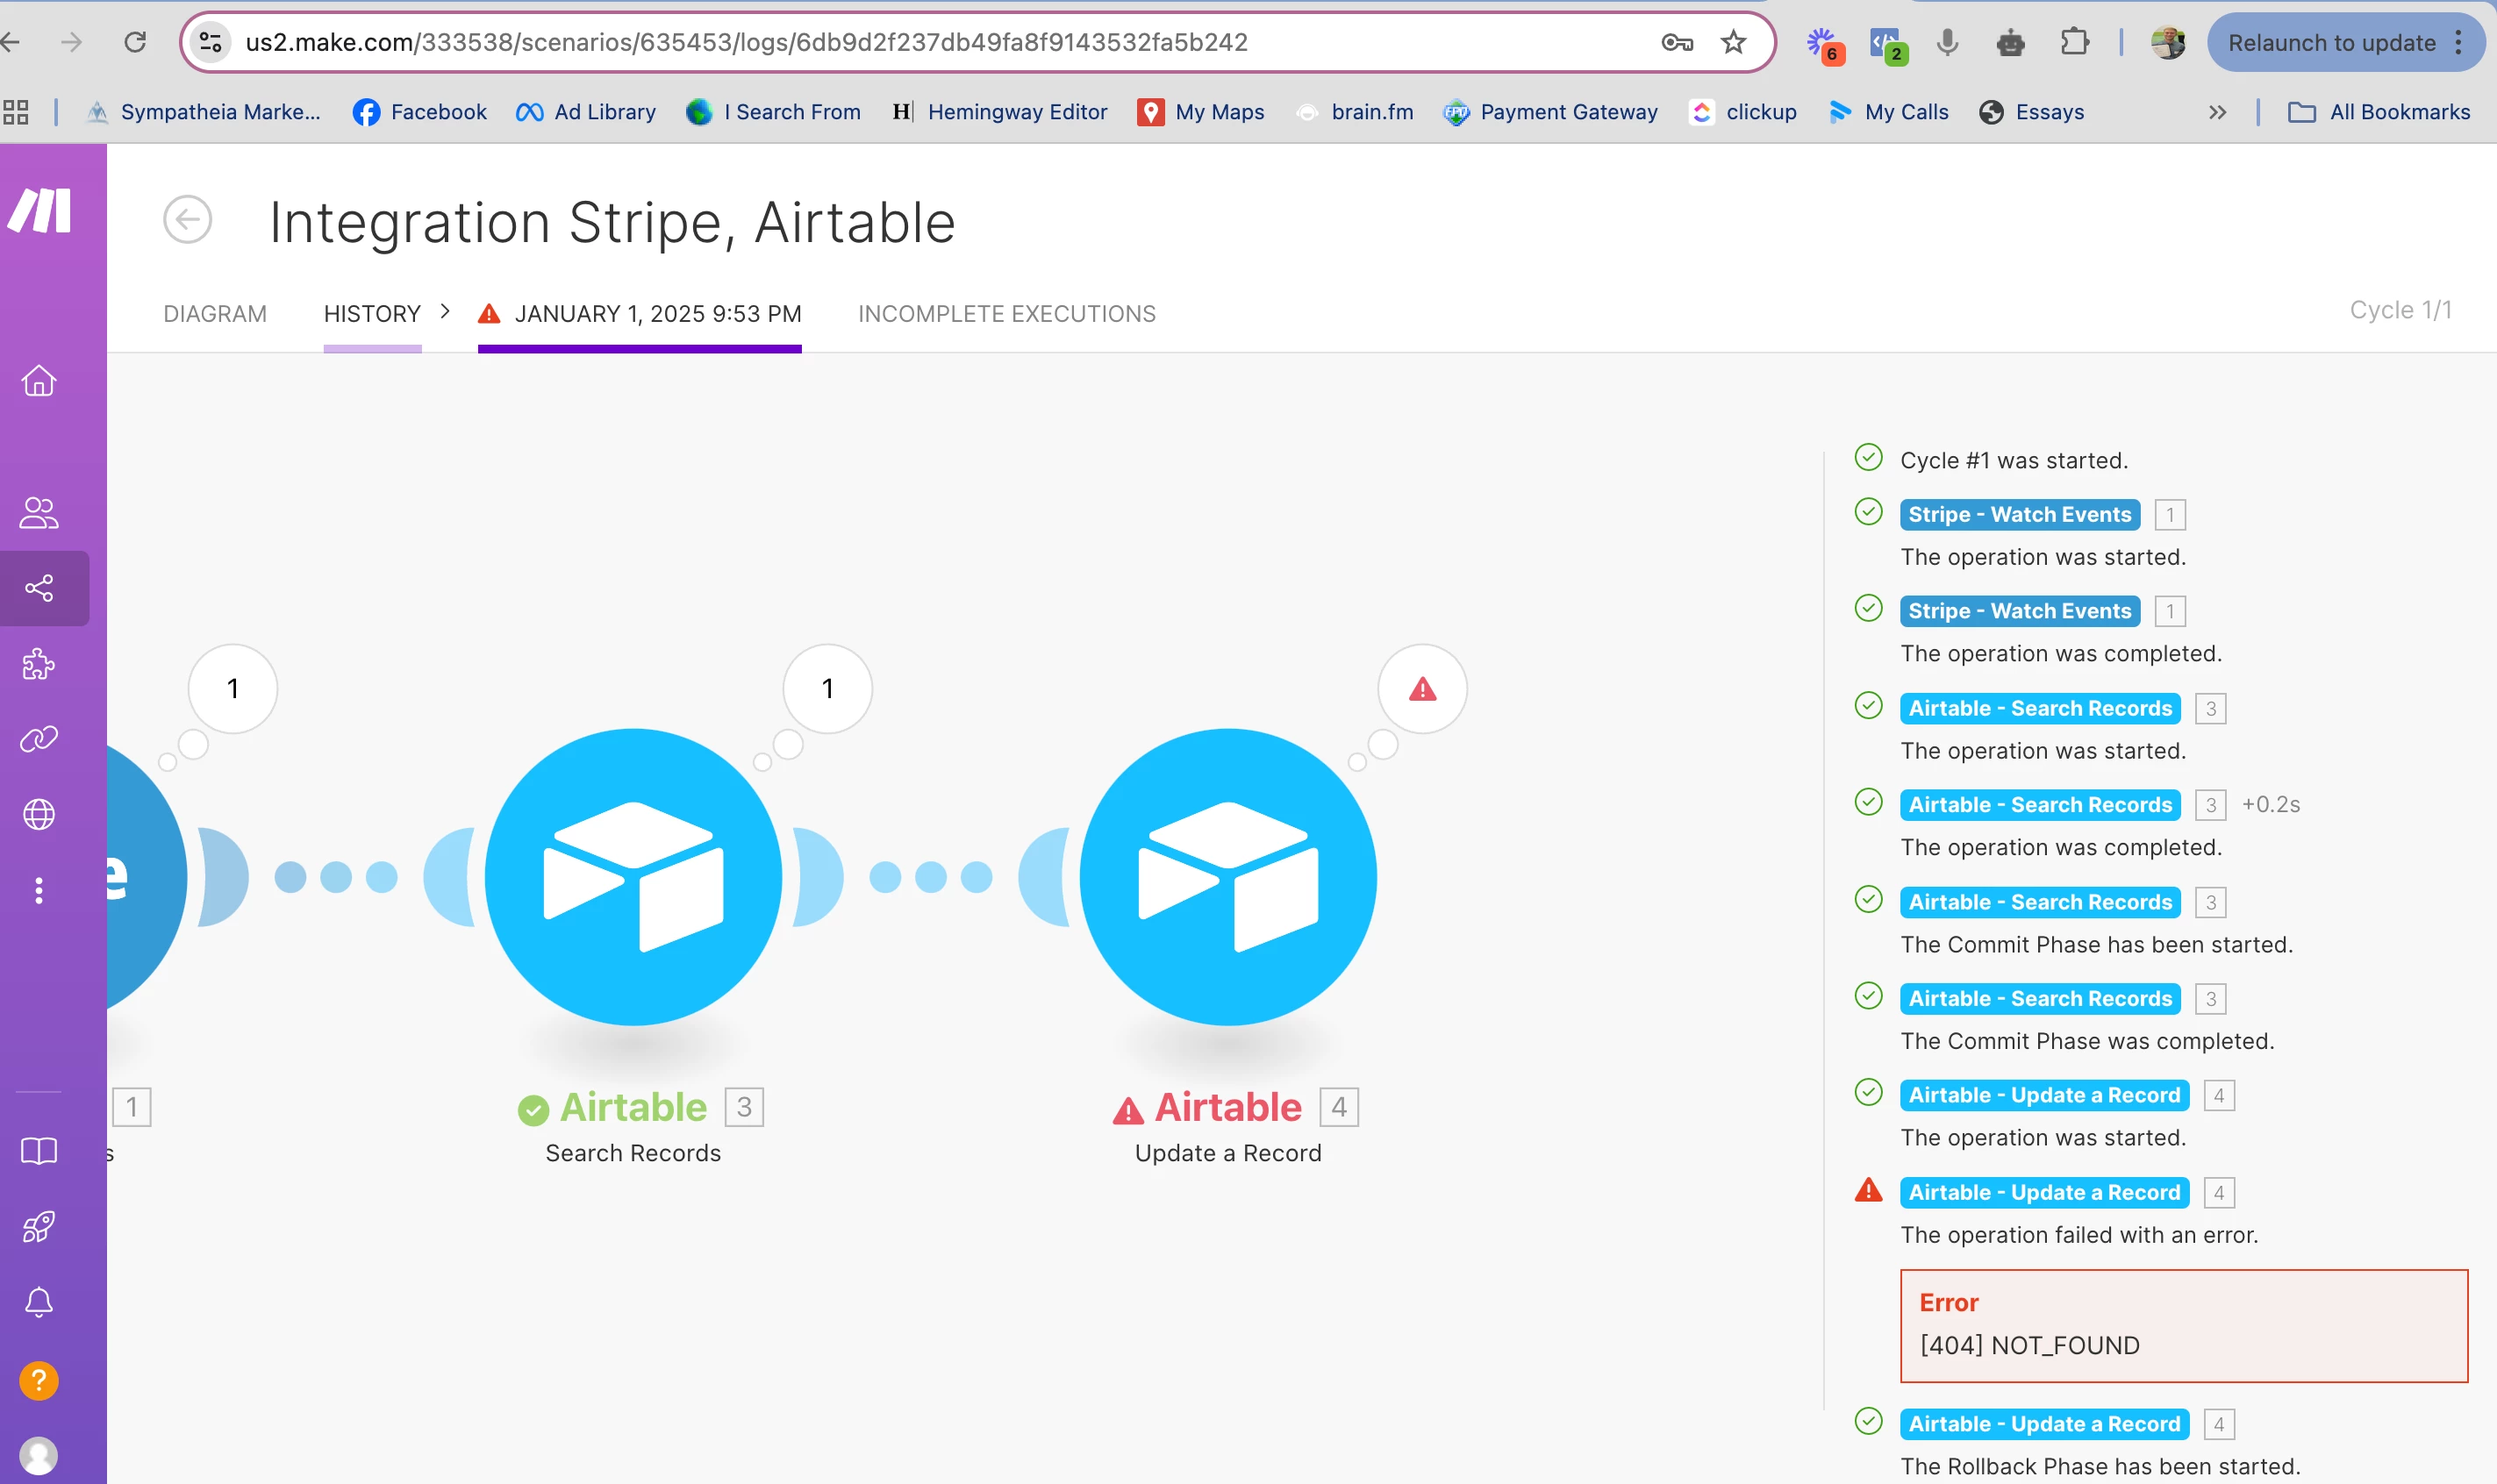Click the number 3 badge beside Search Records

click(x=743, y=1107)
